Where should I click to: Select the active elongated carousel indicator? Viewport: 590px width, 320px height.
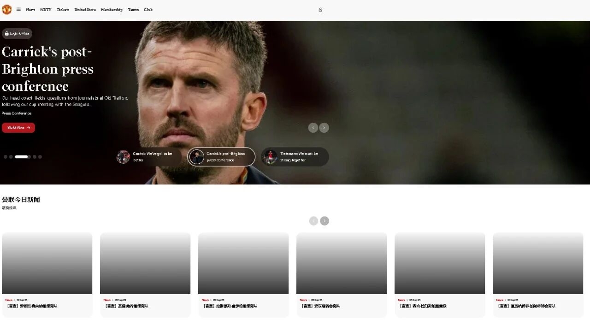click(x=22, y=157)
